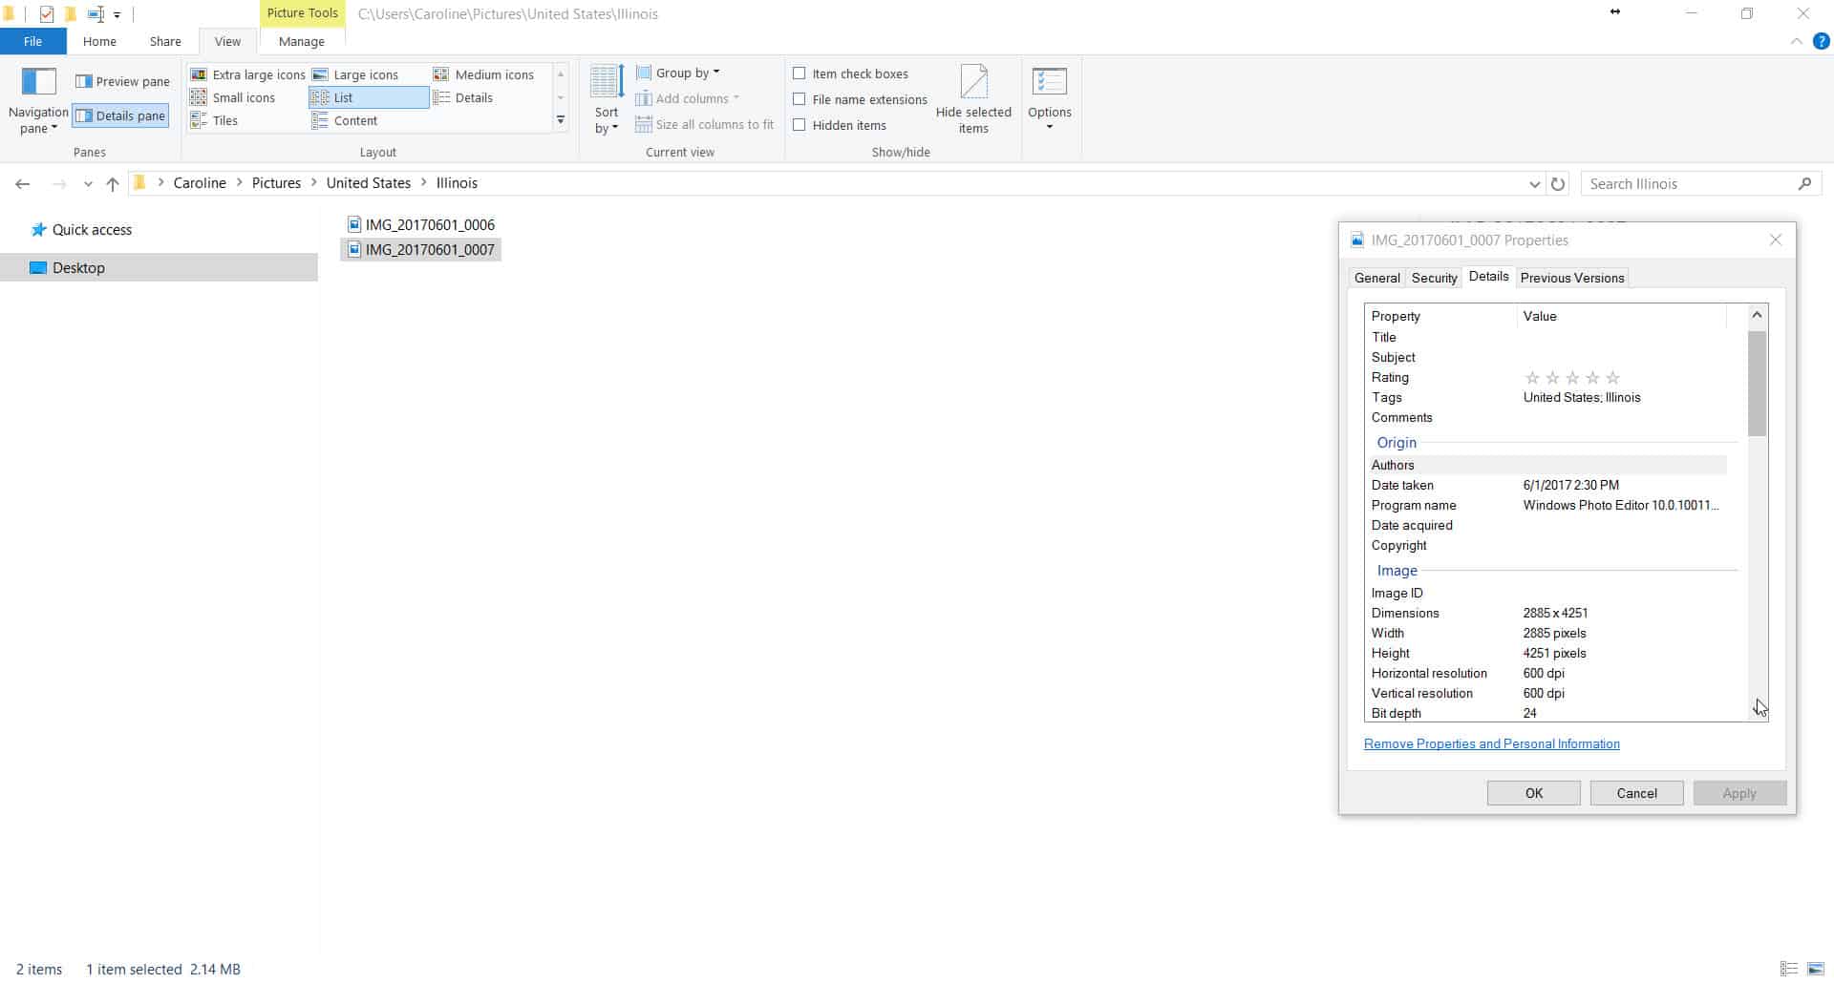This screenshot has height=983, width=1834.
Task: Click Hide selected items icon
Action: [x=972, y=83]
